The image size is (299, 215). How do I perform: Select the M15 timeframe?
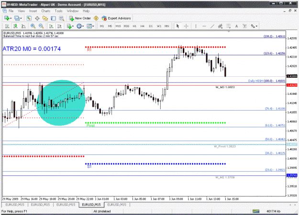point(118,26)
